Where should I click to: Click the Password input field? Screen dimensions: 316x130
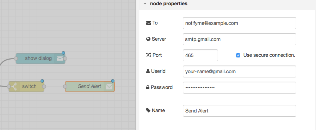(240, 88)
